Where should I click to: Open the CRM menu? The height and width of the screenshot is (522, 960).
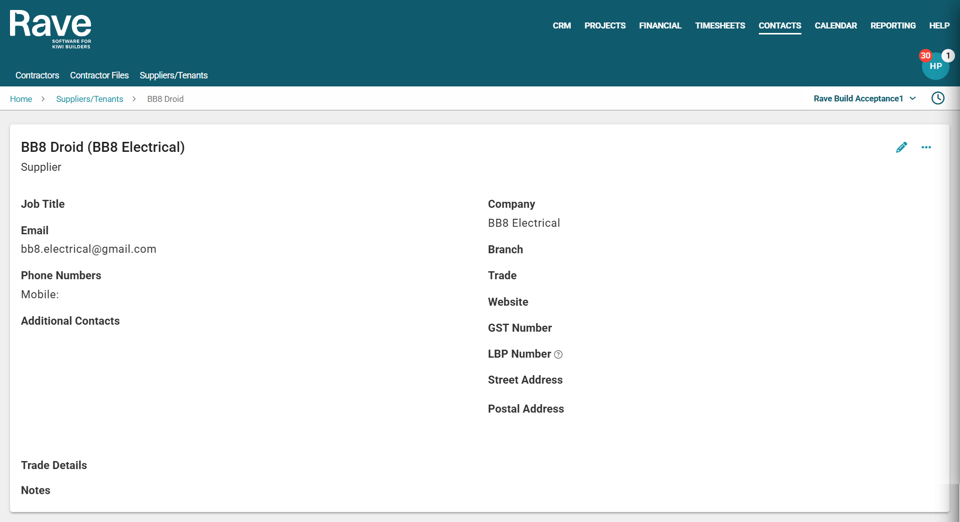(562, 25)
